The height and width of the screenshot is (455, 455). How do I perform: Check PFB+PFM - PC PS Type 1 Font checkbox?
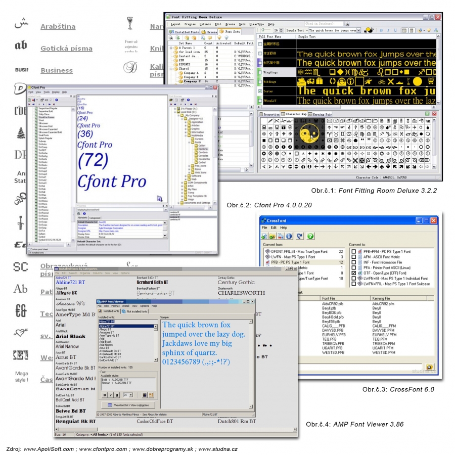(x=353, y=252)
